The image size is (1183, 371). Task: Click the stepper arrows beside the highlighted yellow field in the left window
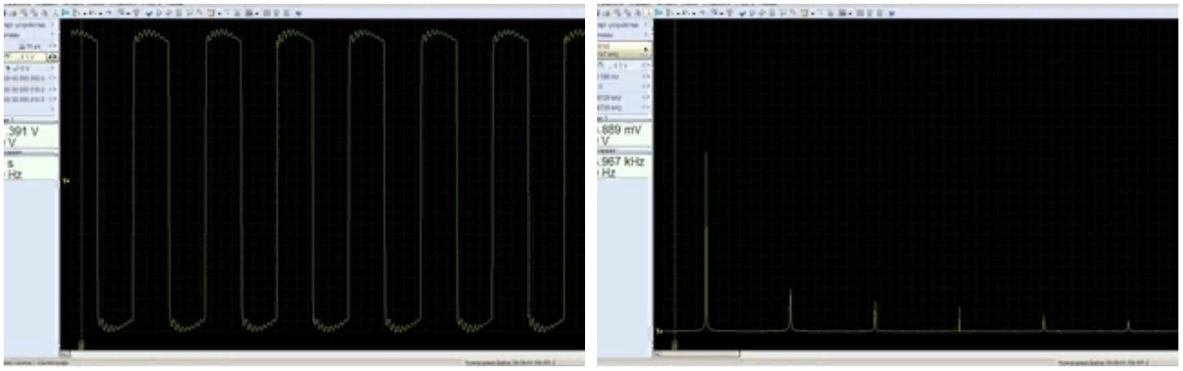click(x=52, y=56)
